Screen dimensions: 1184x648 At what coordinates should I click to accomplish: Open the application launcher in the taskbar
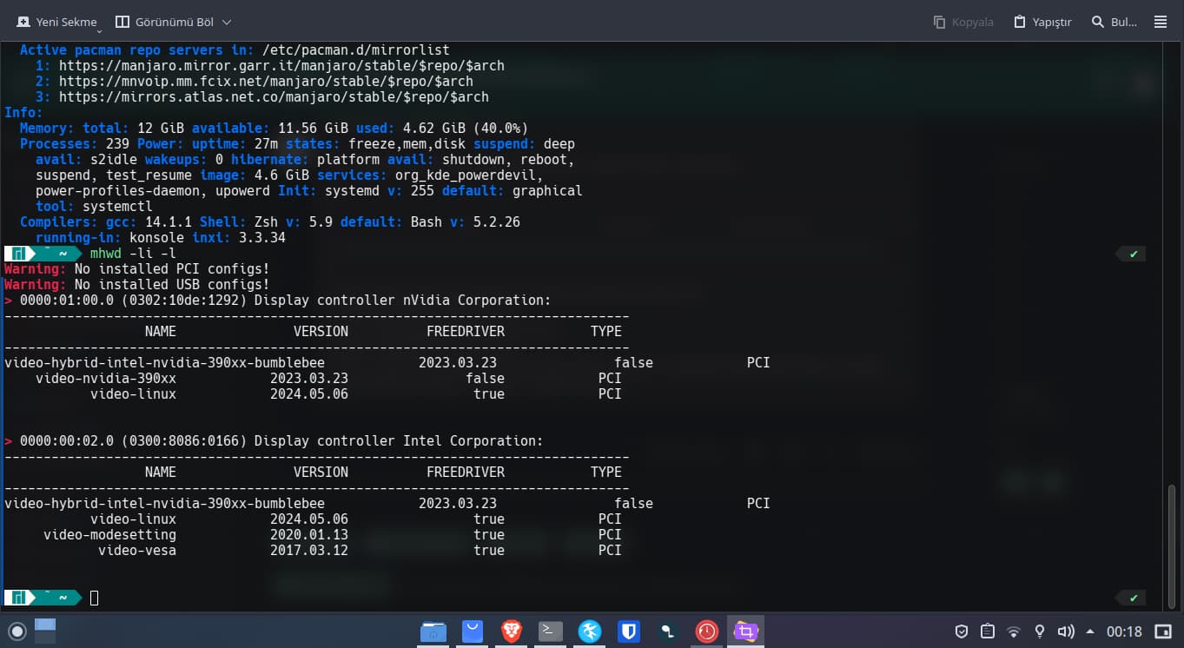[x=17, y=631]
